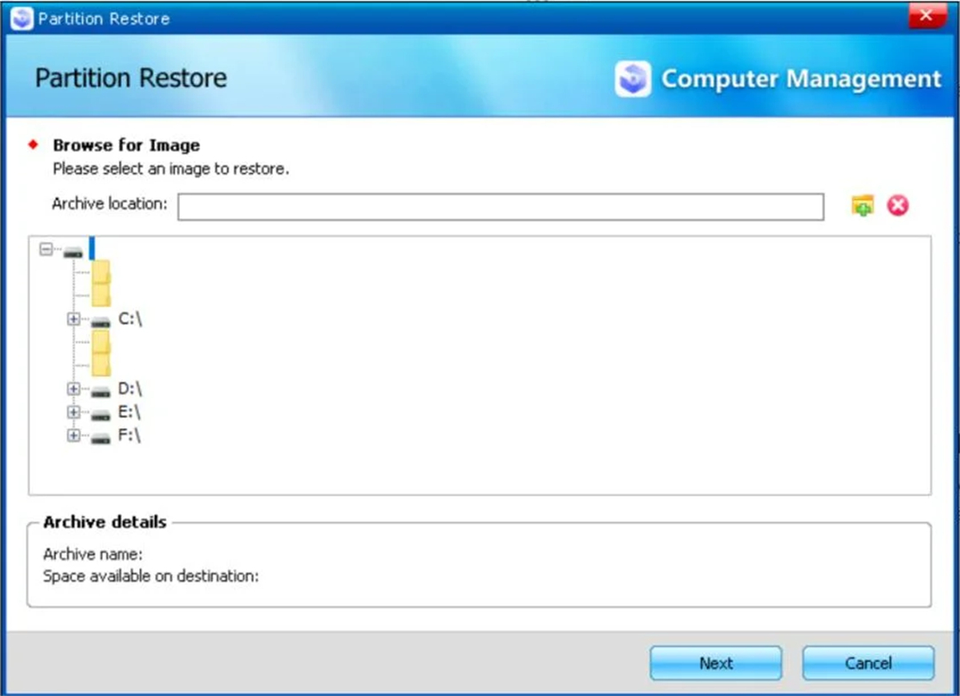Expand the E:\ drive node
Viewport: 960px width, 696px height.
[74, 412]
